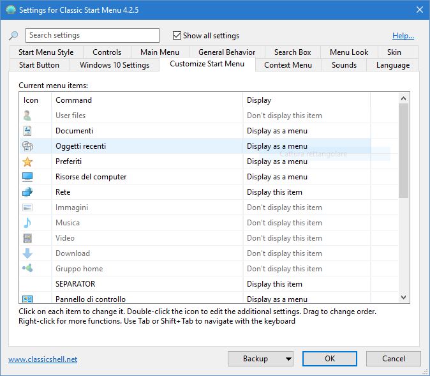Click the list scrollbar up arrow
Image resolution: width=430 pixels, height=376 pixels.
[x=403, y=98]
